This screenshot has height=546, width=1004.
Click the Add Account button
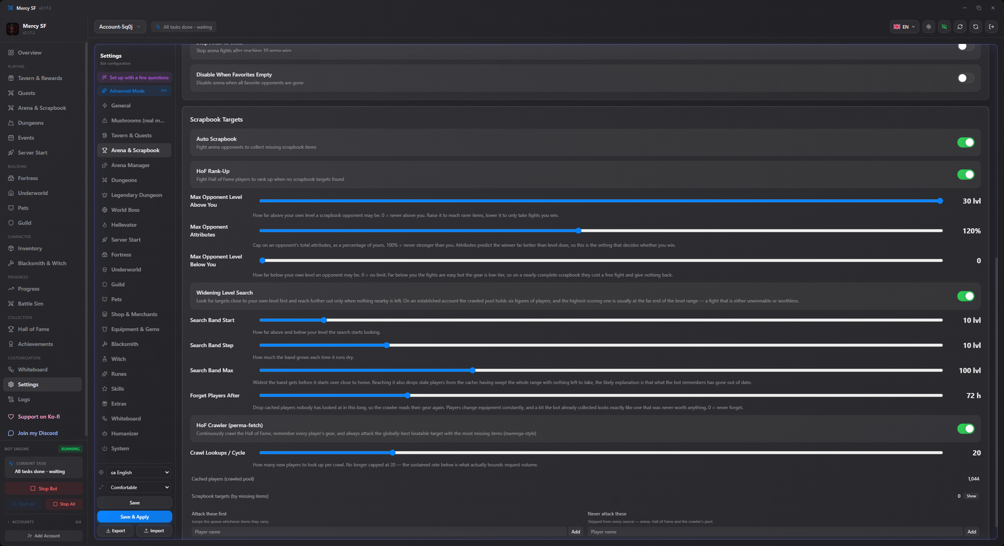tap(43, 536)
